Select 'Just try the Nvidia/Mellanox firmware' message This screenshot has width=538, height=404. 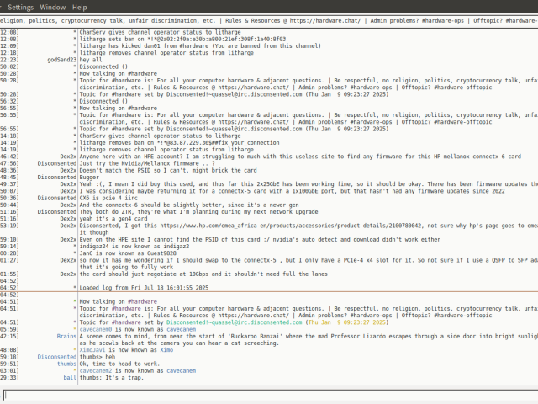pos(147,163)
